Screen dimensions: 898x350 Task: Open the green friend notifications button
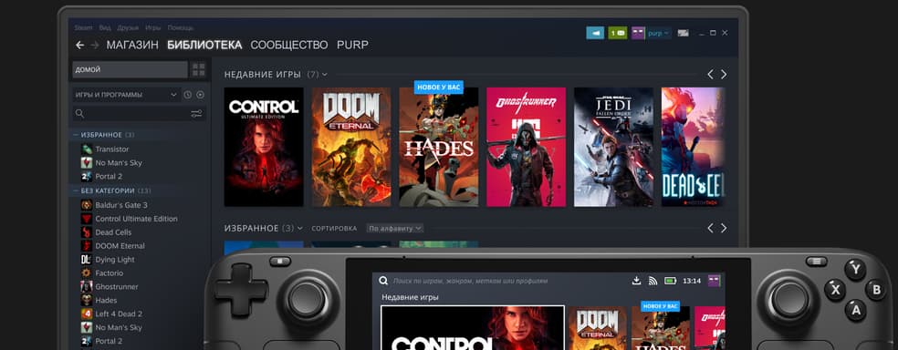point(617,33)
